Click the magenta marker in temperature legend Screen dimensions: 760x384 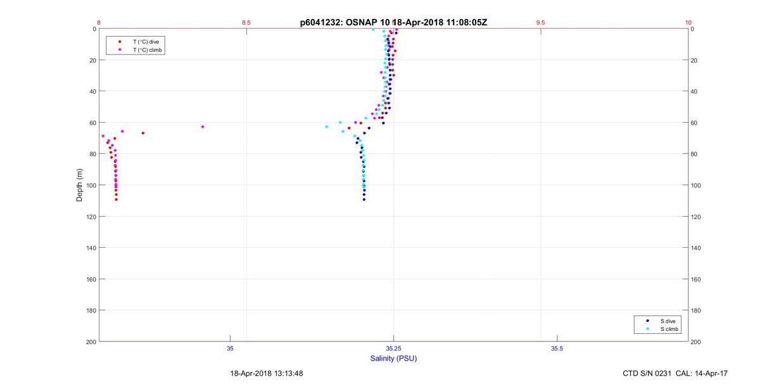pyautogui.click(x=120, y=49)
